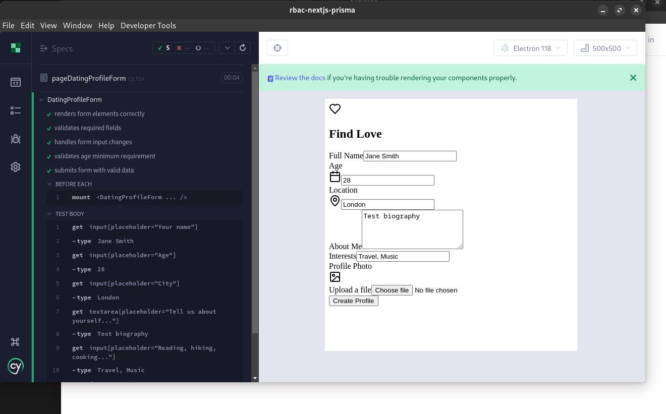The height and width of the screenshot is (414, 666).
Task: Open the Runs icon in sidebar
Action: click(16, 110)
